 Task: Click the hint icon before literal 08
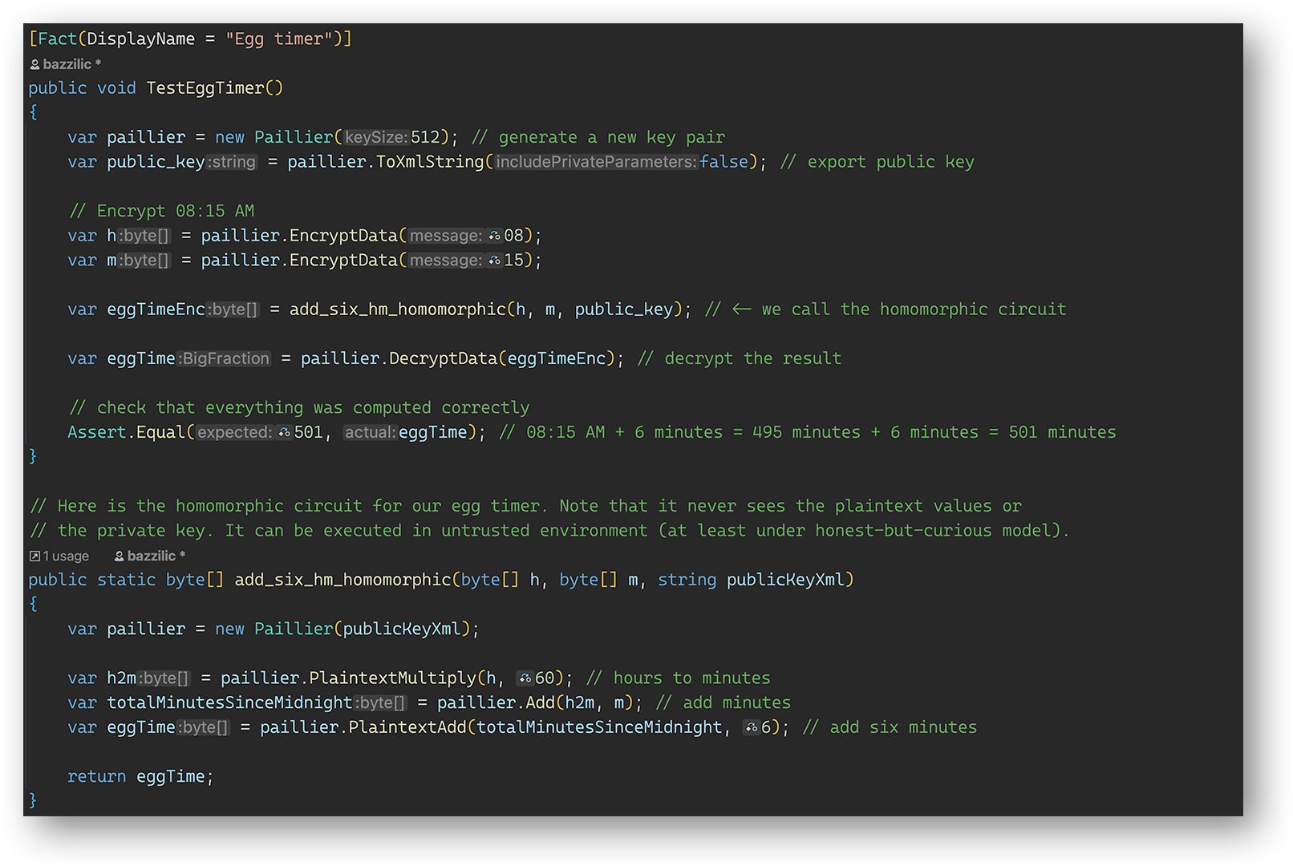[x=494, y=236]
